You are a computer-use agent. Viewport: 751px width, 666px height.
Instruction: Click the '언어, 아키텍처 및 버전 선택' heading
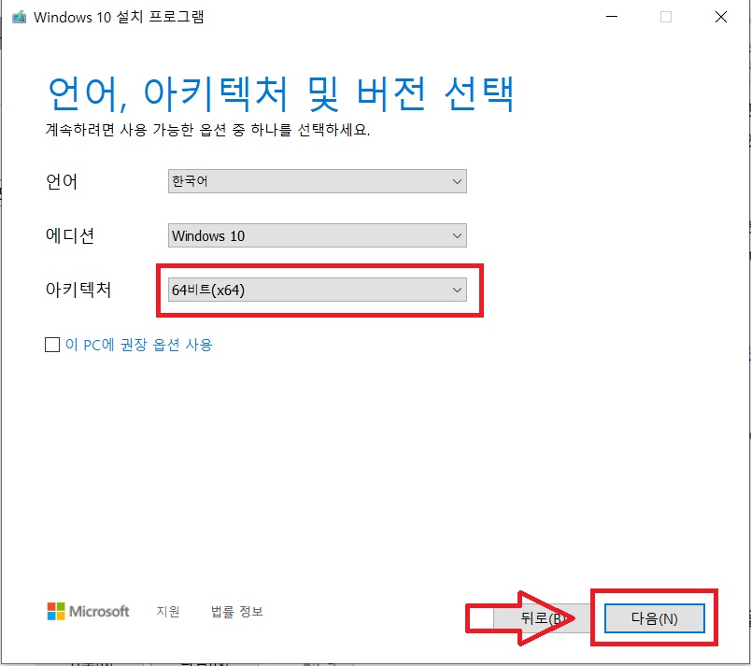281,93
